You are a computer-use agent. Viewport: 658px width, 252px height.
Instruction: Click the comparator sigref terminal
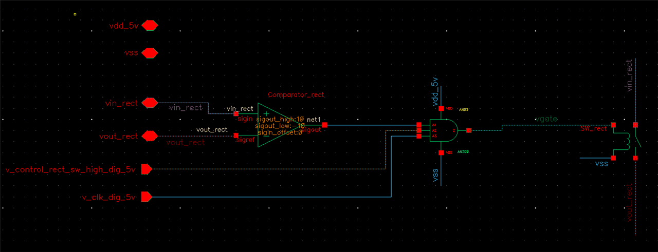coord(236,135)
